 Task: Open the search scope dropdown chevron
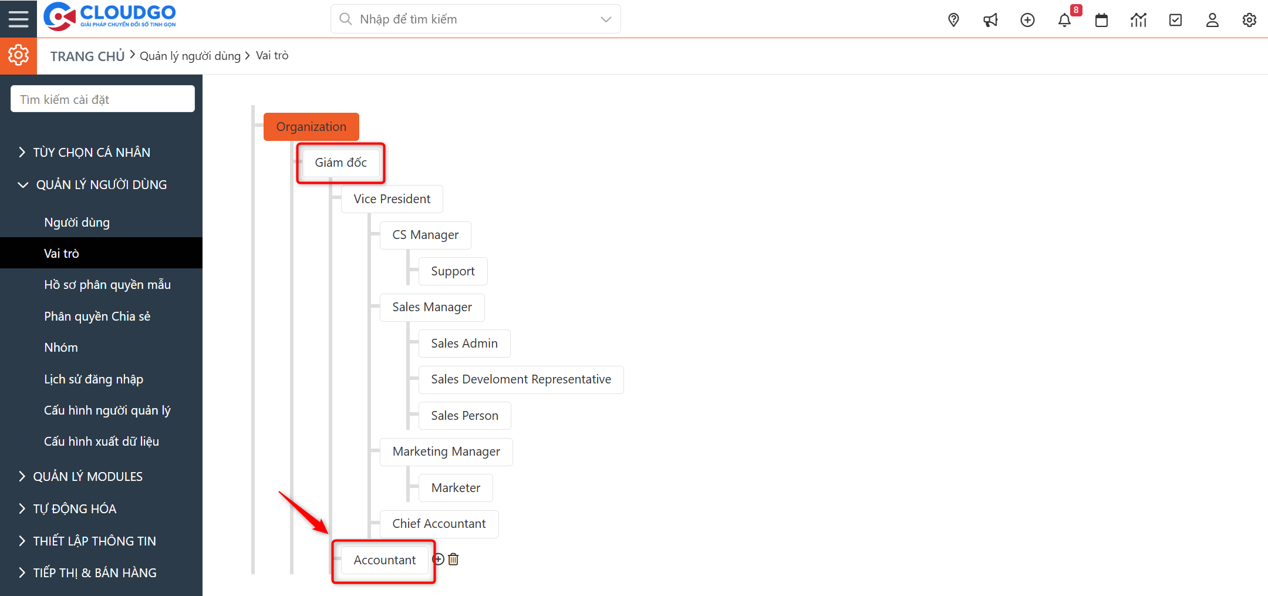click(605, 19)
